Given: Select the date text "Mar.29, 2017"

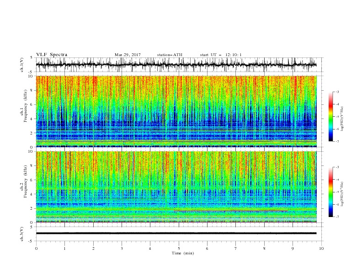Looking at the screenshot, I should point(128,55).
